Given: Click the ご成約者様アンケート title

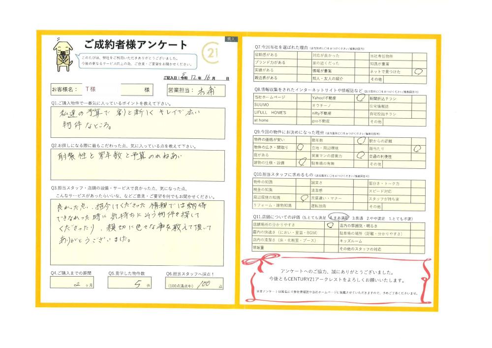Looking at the screenshot, I should click(136, 45).
